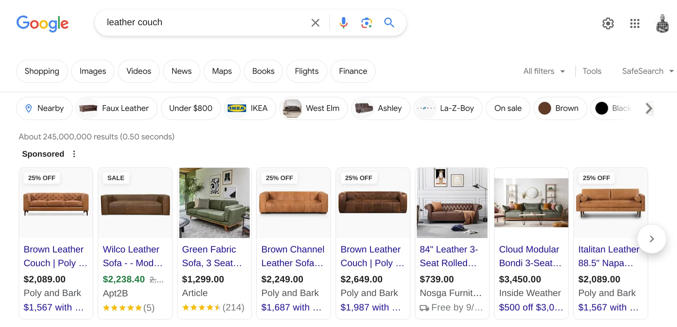Open Green Fabric Sofa product link
The image size is (677, 327).
211,256
